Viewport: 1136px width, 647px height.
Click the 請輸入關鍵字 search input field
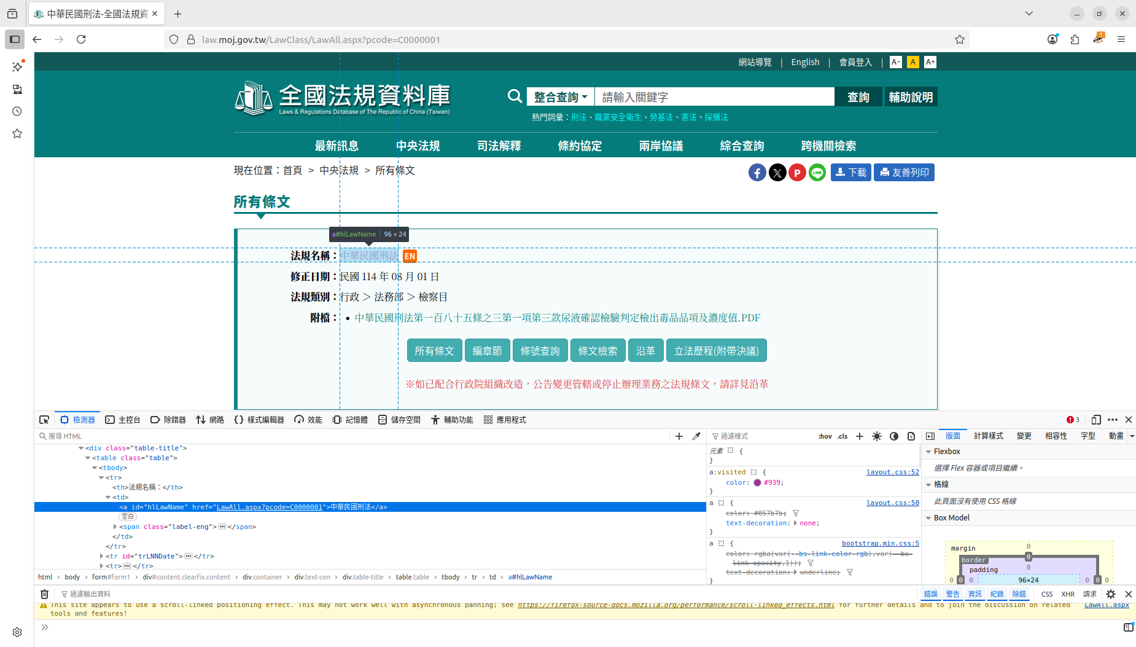714,97
